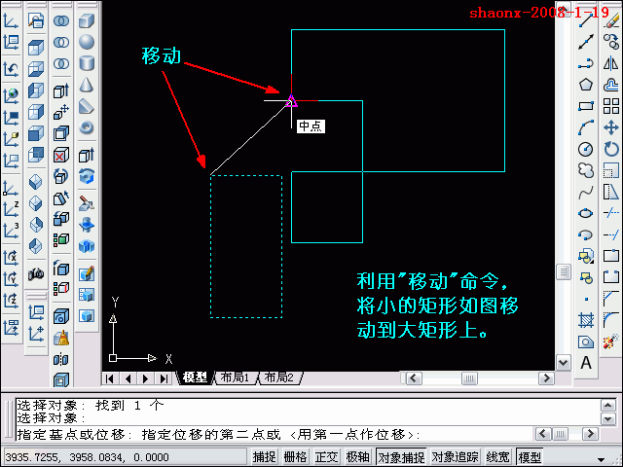Select the Polygon tool

tap(586, 85)
